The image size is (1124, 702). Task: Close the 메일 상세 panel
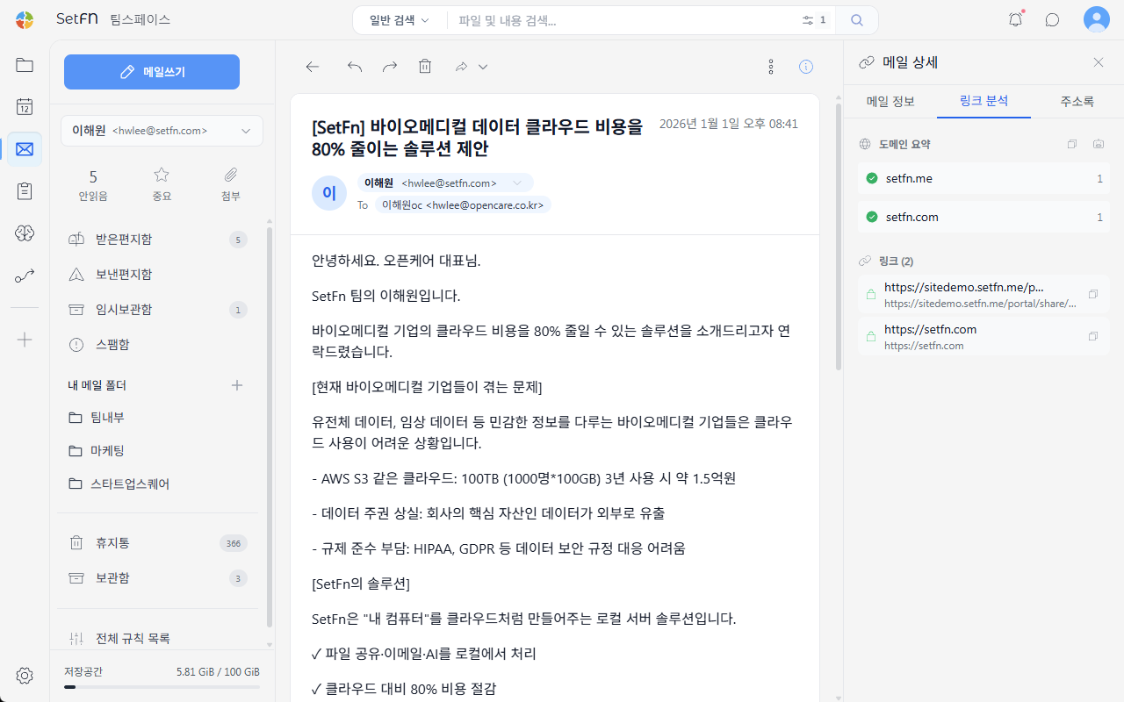point(1099,62)
